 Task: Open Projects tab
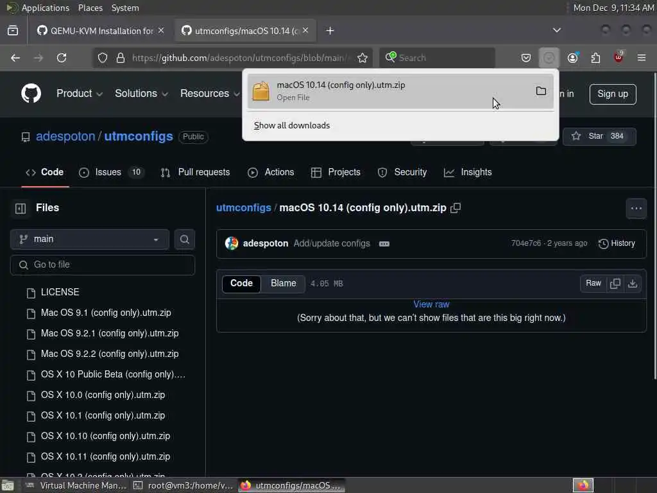click(x=336, y=172)
